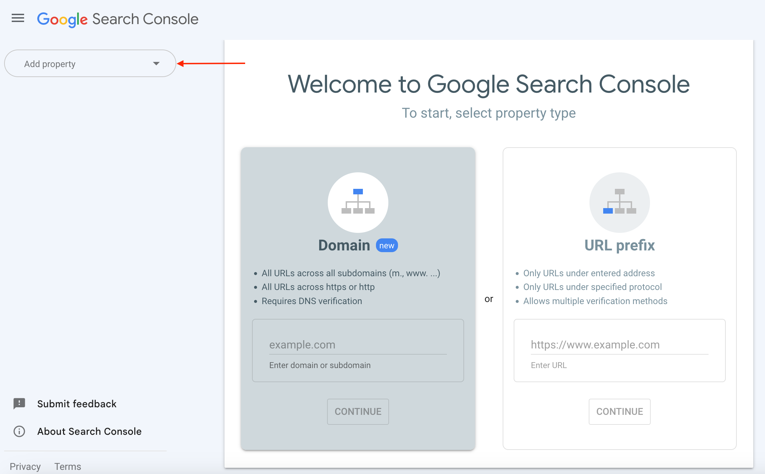Viewport: 765px width, 474px height.
Task: Select the URL prefix heading text
Action: (x=619, y=246)
